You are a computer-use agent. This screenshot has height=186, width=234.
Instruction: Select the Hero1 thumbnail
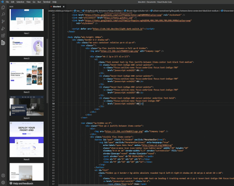click(x=26, y=20)
